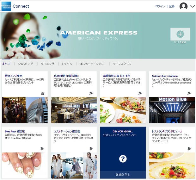The width and height of the screenshot is (196, 180).
Task: Click the suit shop and building photo thumbnail
Action: click(25, 110)
